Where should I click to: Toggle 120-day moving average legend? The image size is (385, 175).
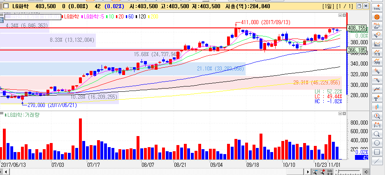coord(140,17)
